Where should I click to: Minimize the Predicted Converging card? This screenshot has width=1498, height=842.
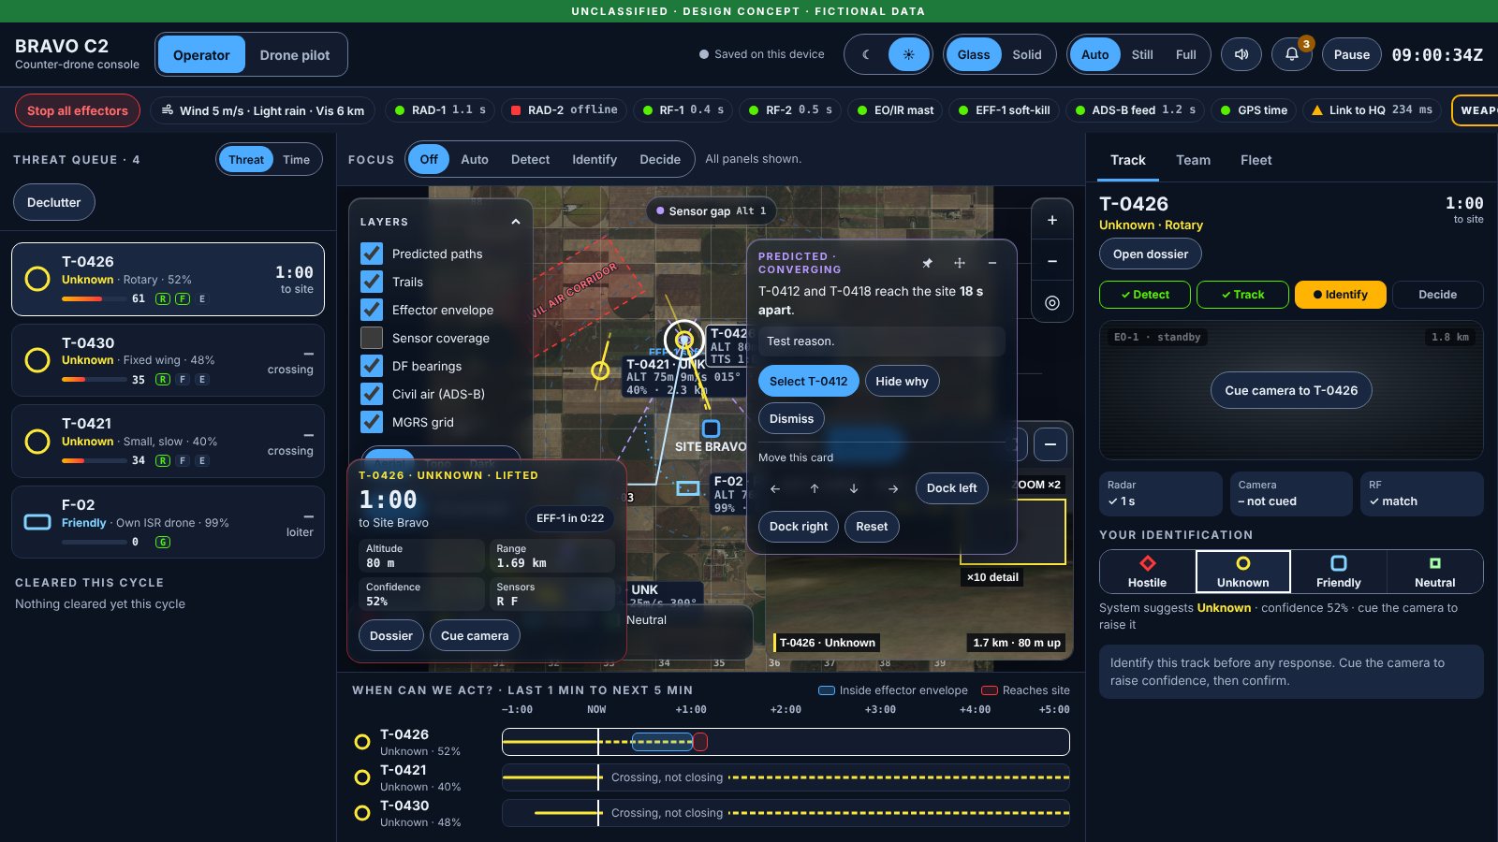(x=992, y=263)
